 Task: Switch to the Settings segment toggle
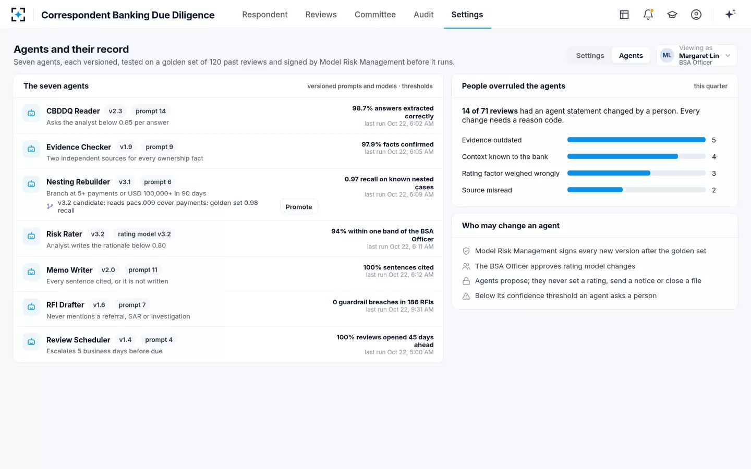pos(590,56)
